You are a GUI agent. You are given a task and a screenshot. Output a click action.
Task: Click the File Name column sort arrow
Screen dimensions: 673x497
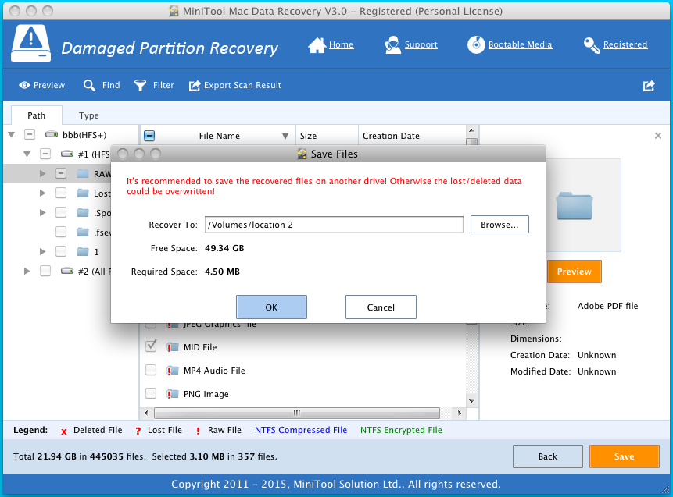click(285, 137)
